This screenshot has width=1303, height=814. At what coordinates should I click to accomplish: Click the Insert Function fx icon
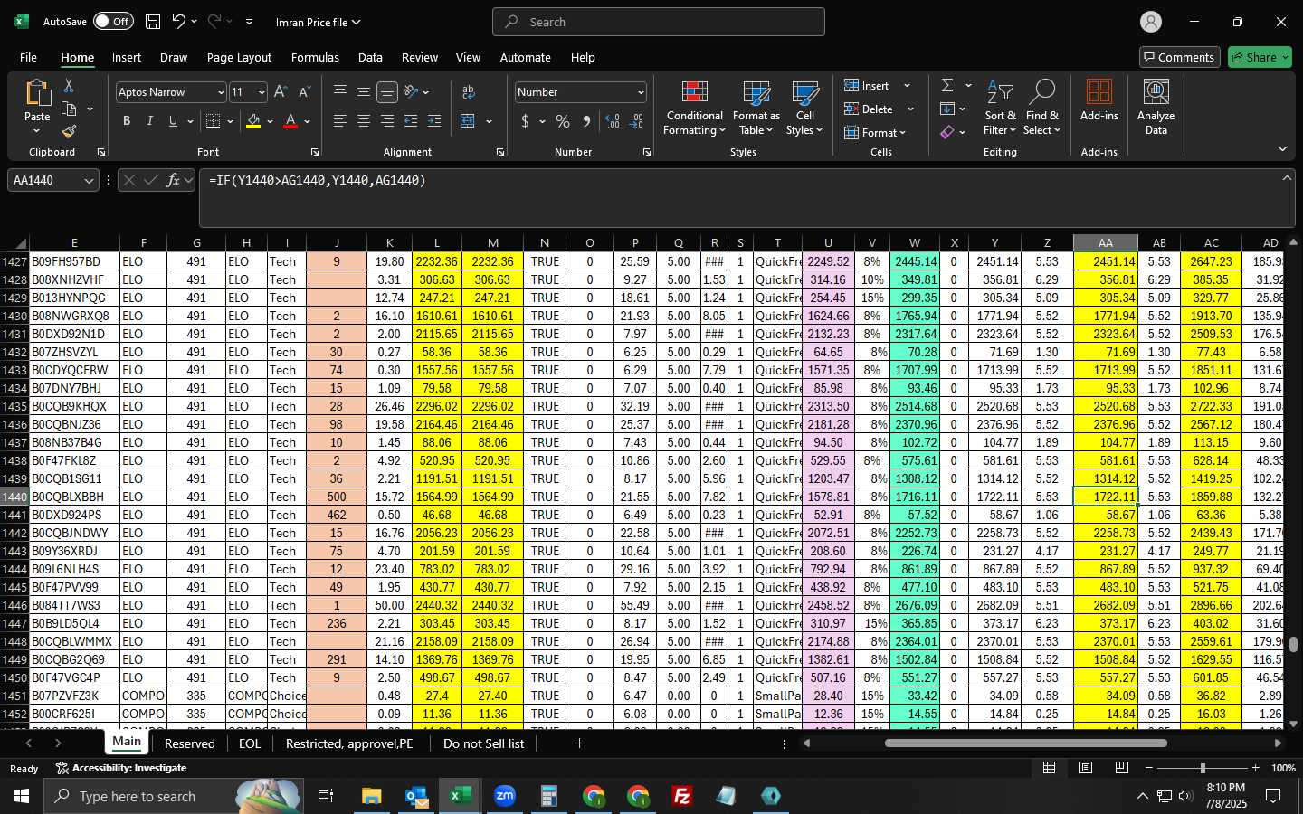173,180
